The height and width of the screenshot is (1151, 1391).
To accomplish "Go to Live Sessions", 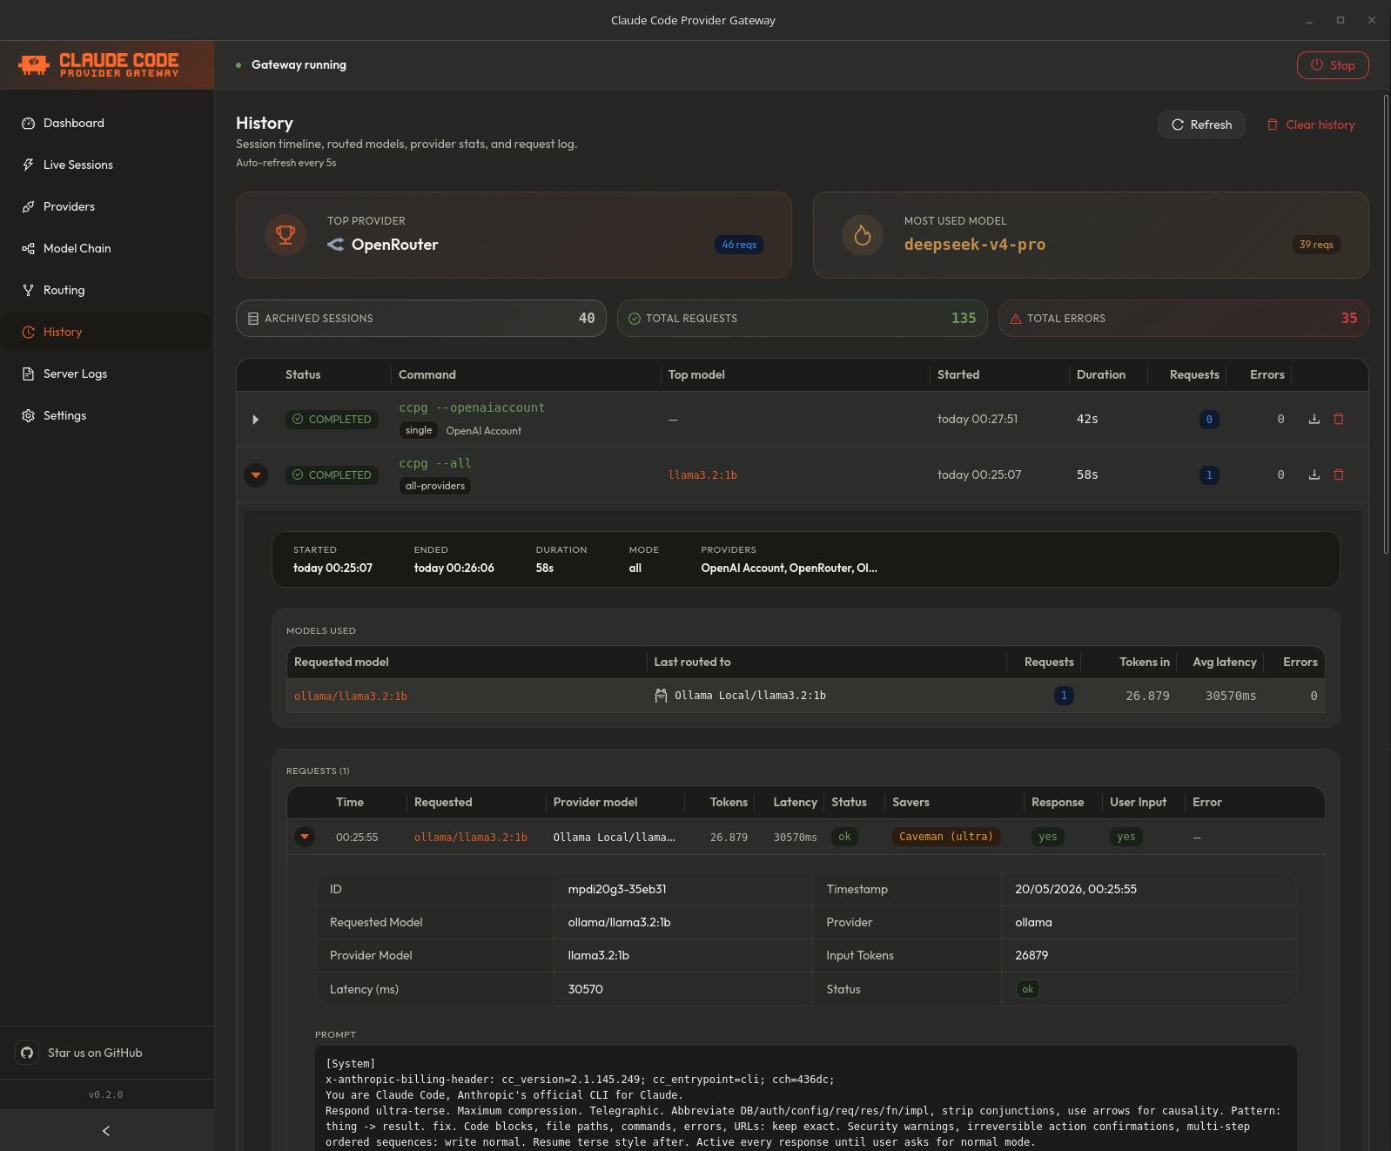I will tap(106, 165).
